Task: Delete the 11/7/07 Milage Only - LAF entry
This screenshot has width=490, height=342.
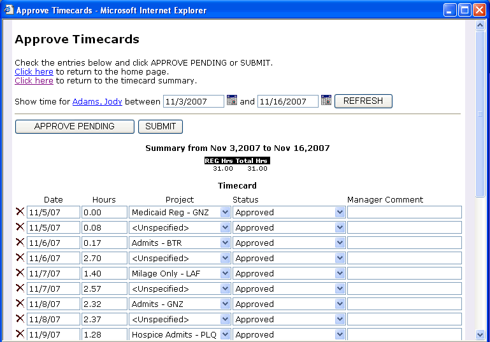Action: click(x=20, y=273)
